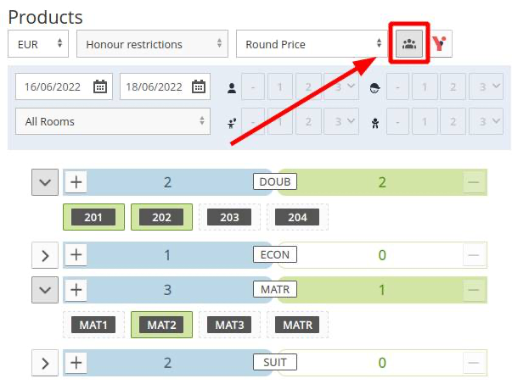Add a SUIT room with plus icon
512x384 pixels.
(76, 363)
